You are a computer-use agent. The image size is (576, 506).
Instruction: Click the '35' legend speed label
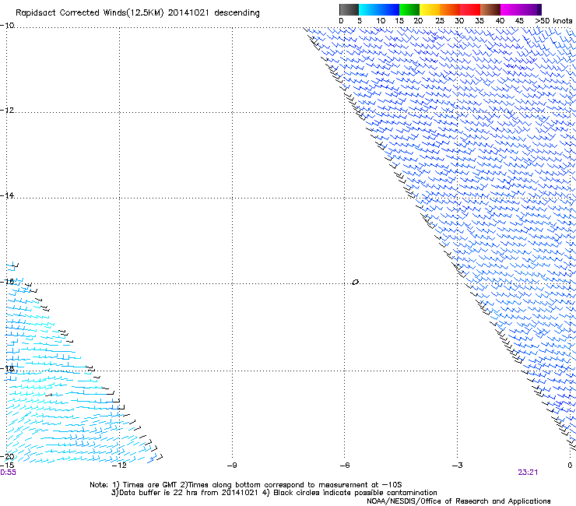tap(479, 21)
